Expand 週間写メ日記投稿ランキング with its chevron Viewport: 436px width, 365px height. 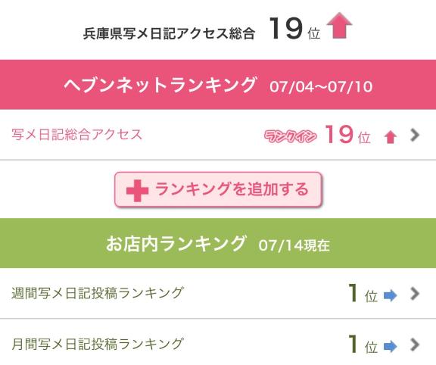[x=415, y=294]
